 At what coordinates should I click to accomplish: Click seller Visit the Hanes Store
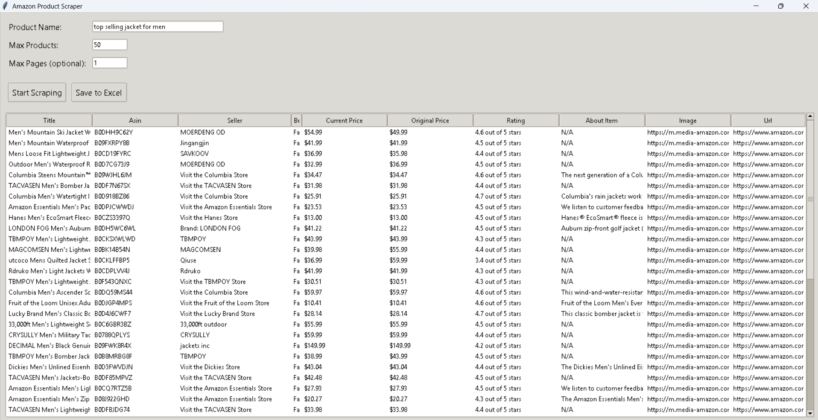click(x=209, y=218)
